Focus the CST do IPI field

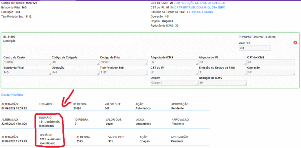click(x=174, y=73)
